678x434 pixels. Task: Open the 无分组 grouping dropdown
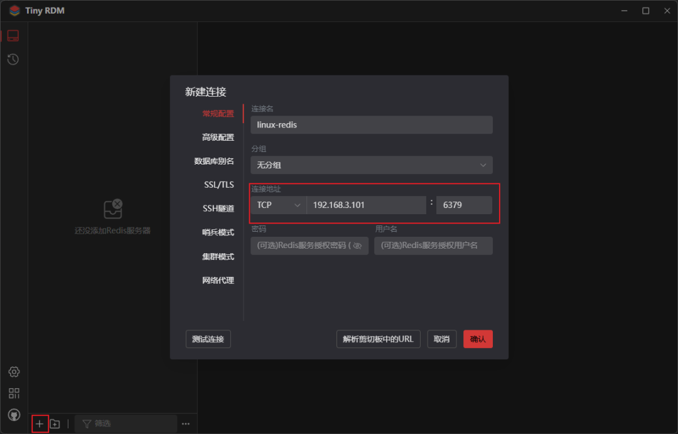coord(372,165)
